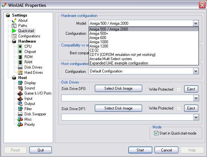Click Select Disk Image for DF1
The image size is (207, 157).
point(118,108)
